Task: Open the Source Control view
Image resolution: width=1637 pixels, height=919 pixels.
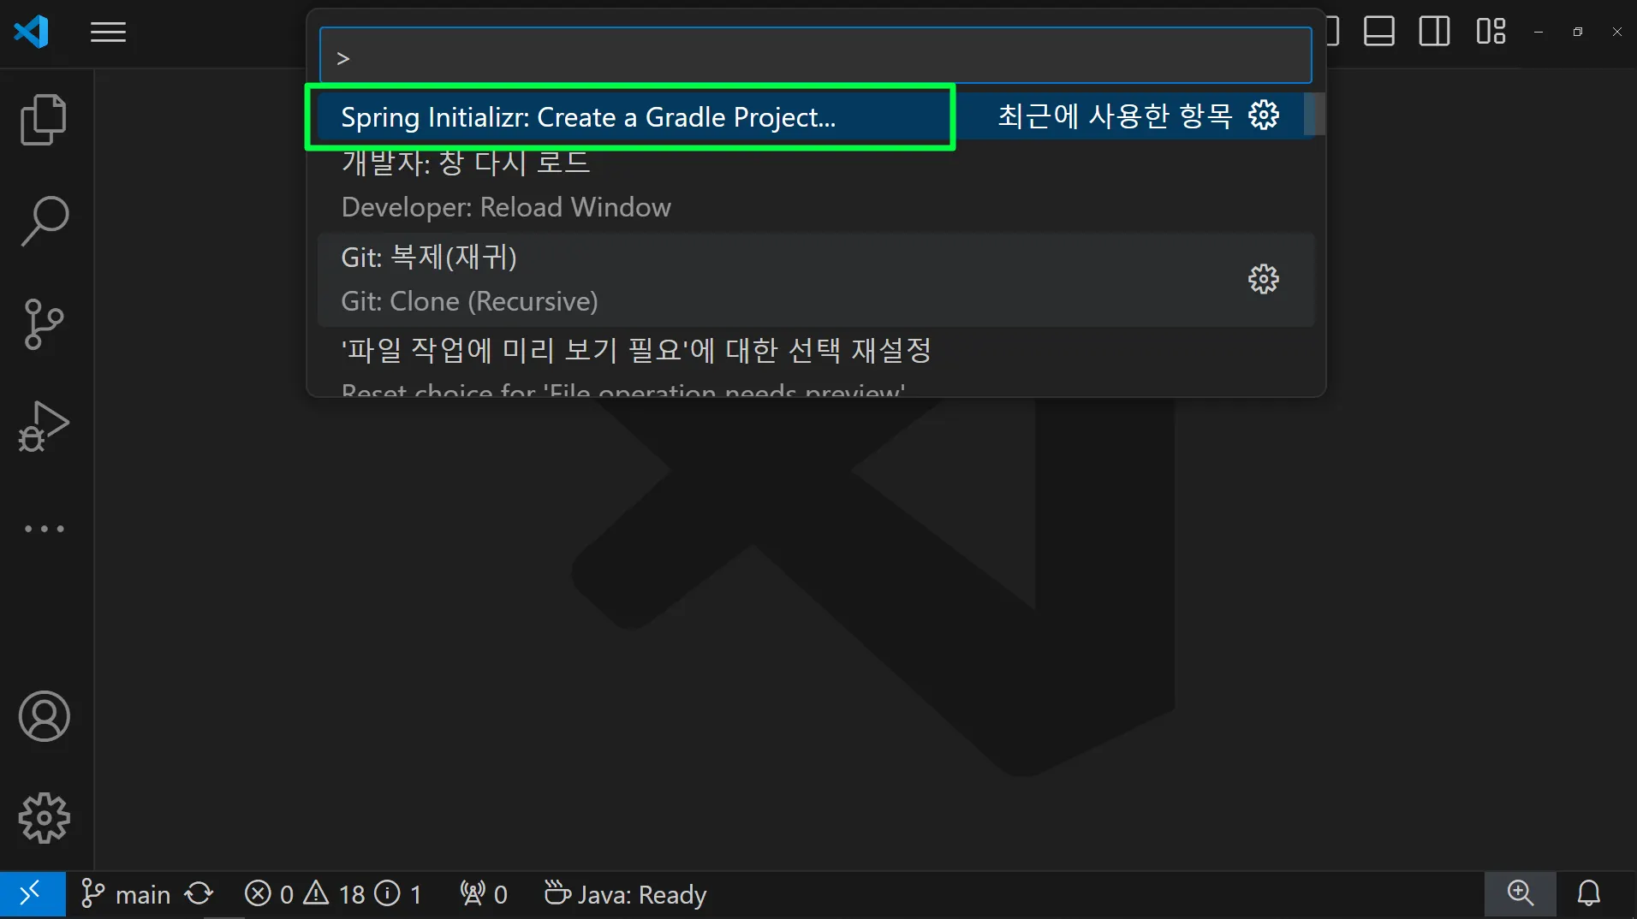Action: point(44,324)
